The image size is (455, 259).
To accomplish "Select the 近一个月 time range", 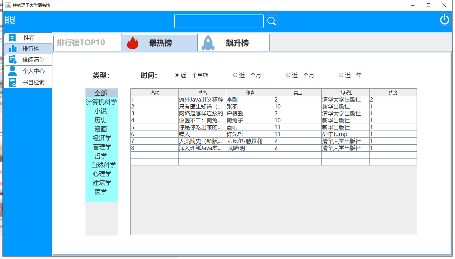I will pos(235,75).
